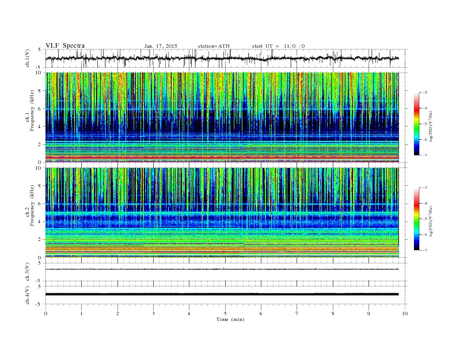Click the "4" kHz tick of ch.1 spectrogram
The image size is (456, 352).
(40, 127)
